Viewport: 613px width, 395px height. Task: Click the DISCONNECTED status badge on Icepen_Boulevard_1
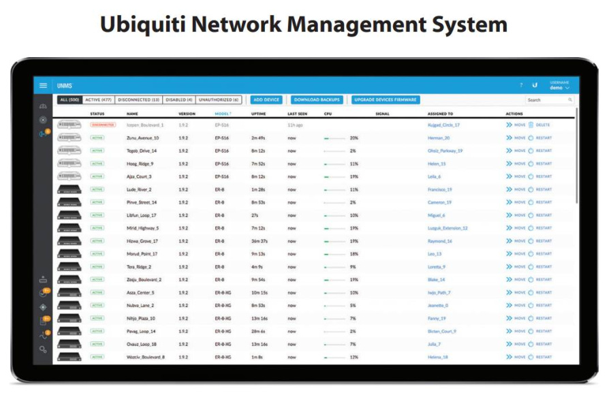tap(103, 125)
